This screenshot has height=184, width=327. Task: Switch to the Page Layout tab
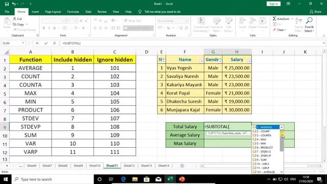[x=53, y=12]
